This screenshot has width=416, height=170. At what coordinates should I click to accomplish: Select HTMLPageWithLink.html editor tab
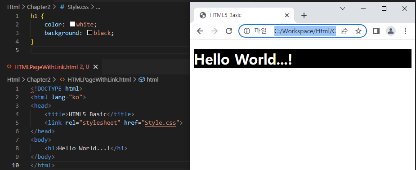[51, 67]
